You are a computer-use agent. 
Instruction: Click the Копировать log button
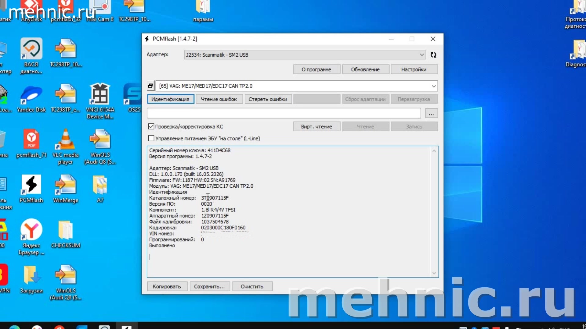coord(167,287)
